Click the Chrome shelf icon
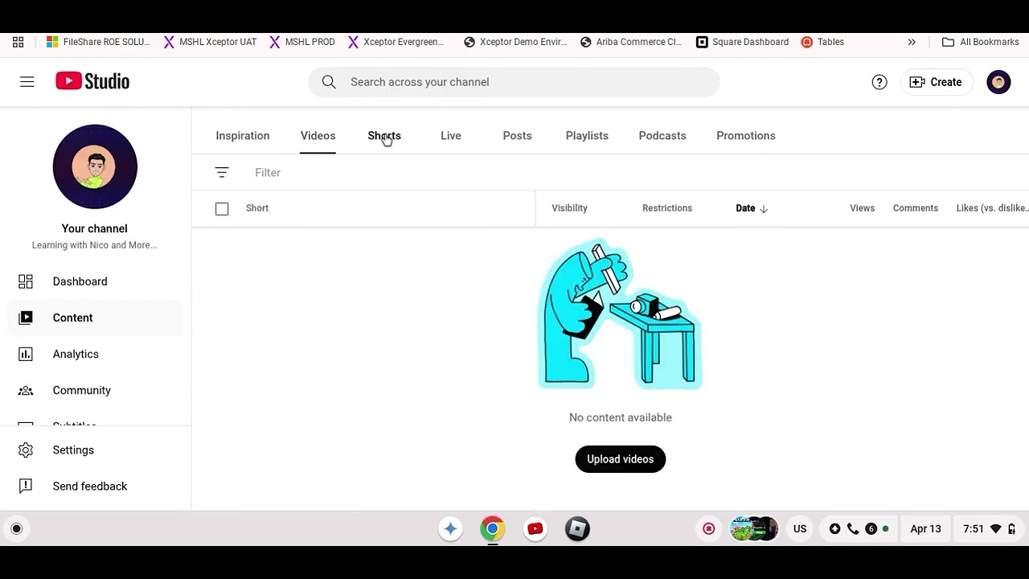1029x579 pixels. pos(493,529)
